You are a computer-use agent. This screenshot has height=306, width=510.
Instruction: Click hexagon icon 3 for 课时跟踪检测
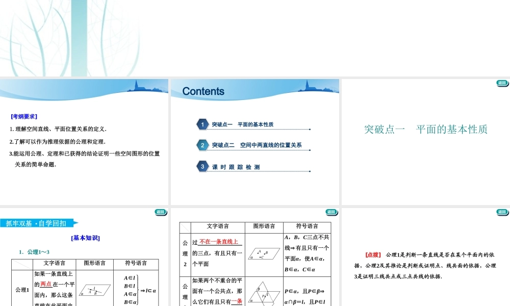tap(202, 166)
